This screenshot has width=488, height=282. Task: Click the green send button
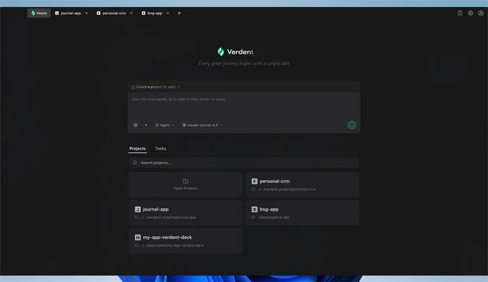(x=351, y=125)
